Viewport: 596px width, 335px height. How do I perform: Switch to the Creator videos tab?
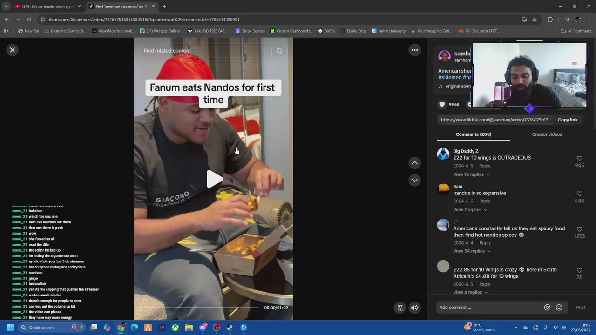pos(547,134)
